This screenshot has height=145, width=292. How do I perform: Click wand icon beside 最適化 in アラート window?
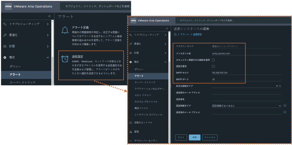(5, 35)
